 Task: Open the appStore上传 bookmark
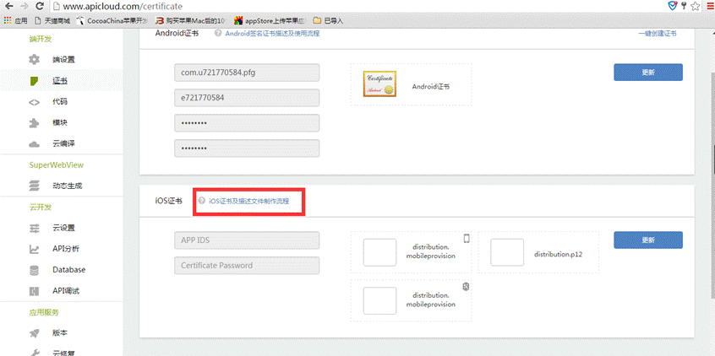[270, 19]
